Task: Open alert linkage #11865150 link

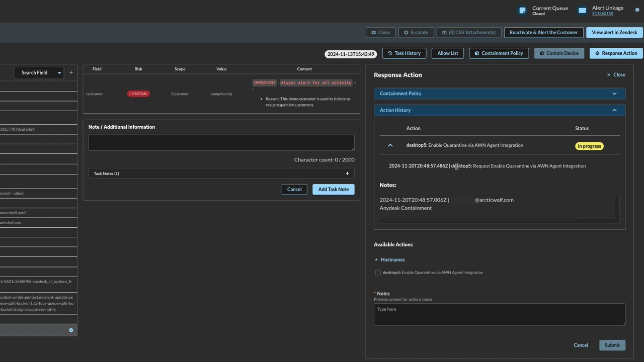Action: coord(603,14)
